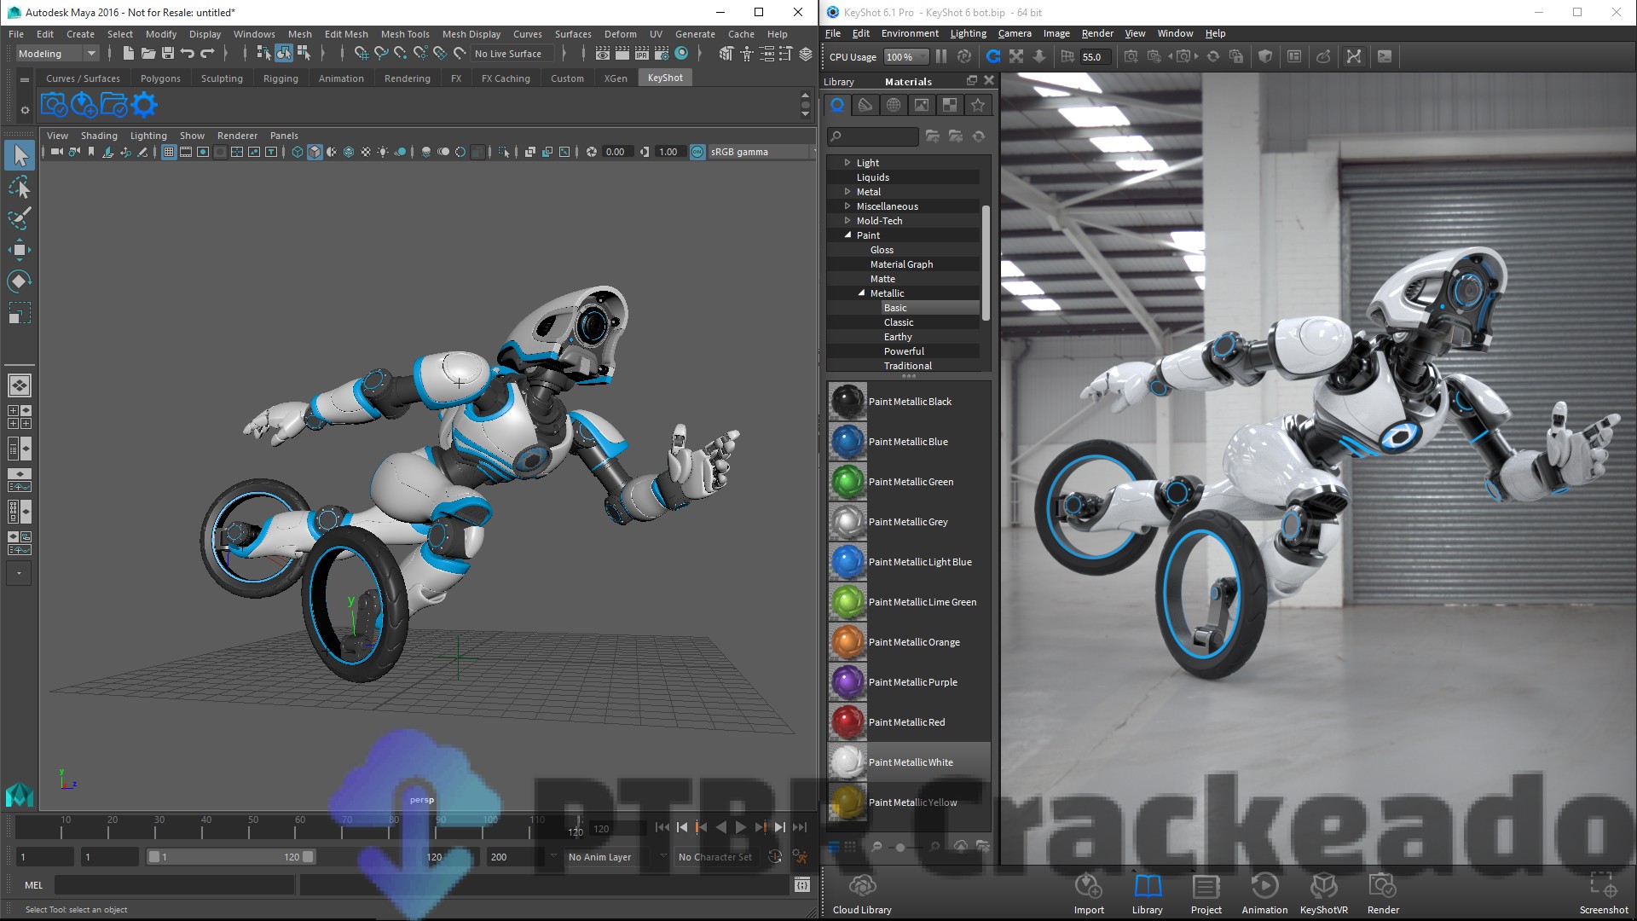The width and height of the screenshot is (1637, 921).
Task: Open Mesh Tools menu in Maya
Action: pyautogui.click(x=405, y=34)
